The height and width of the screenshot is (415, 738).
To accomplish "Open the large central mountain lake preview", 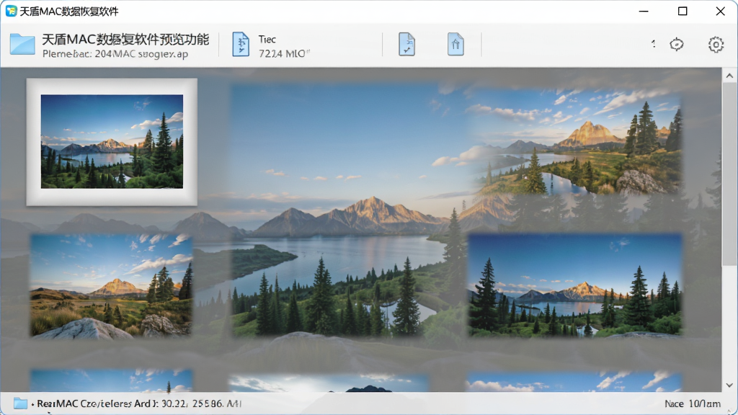I will tap(348, 210).
